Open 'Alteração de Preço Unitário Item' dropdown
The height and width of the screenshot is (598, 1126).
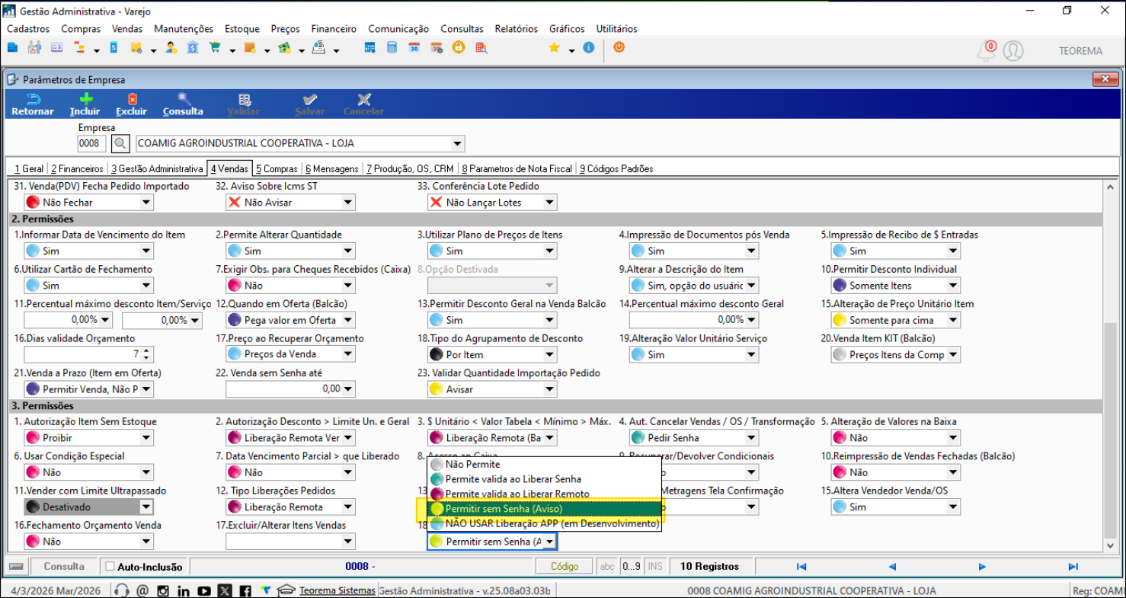point(952,320)
